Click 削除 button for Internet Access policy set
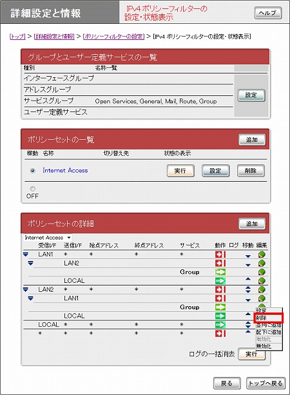290x395 pixels. click(x=251, y=171)
